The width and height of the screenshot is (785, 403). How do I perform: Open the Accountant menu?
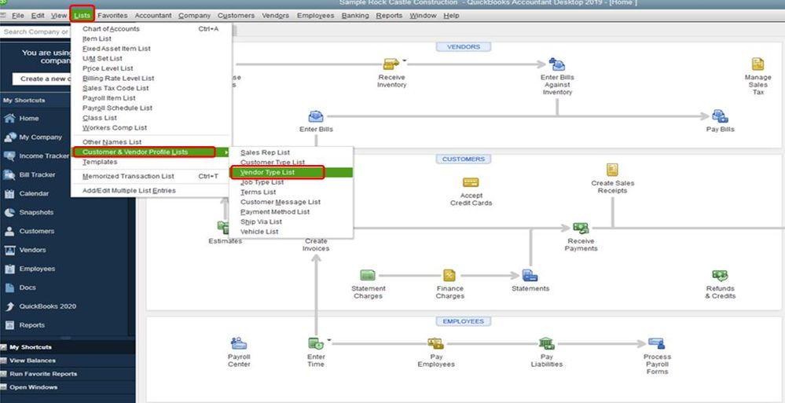[153, 16]
